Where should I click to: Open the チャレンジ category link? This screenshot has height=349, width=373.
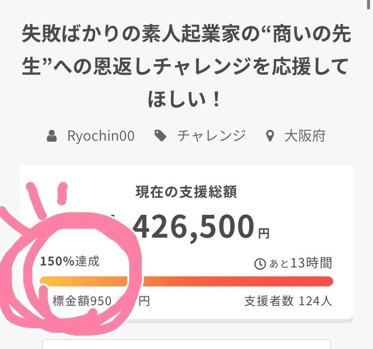coord(211,136)
